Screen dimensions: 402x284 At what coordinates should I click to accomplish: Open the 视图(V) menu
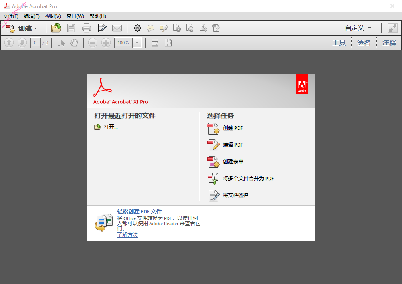tap(53, 16)
